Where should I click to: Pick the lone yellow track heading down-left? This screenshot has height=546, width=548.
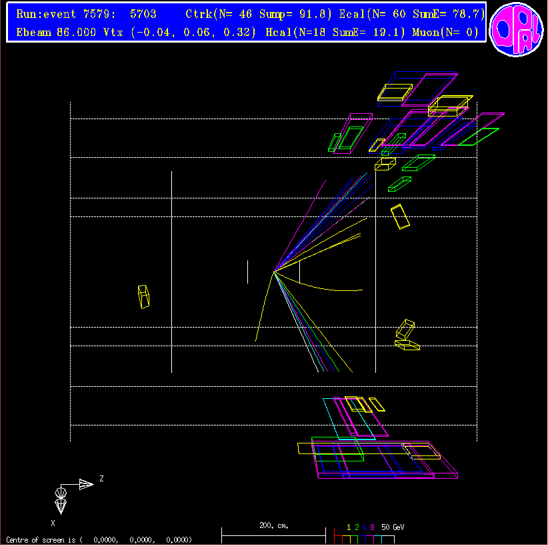click(263, 310)
